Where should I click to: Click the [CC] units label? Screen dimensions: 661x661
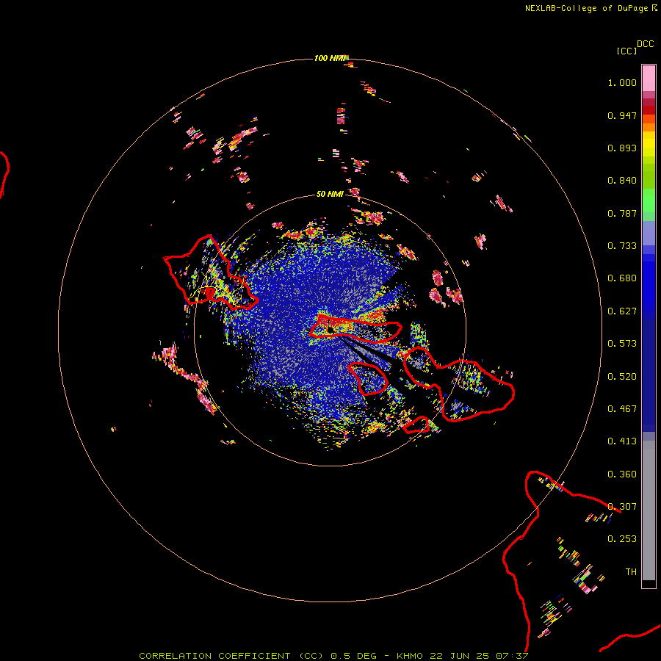(626, 51)
